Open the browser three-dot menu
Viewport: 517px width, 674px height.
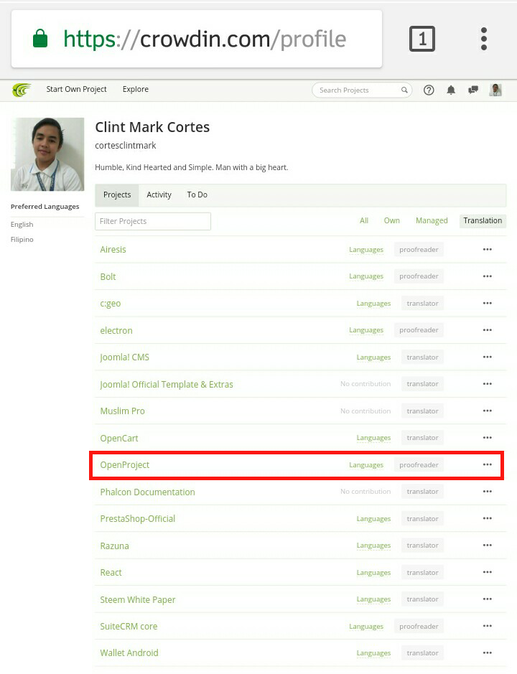[484, 39]
